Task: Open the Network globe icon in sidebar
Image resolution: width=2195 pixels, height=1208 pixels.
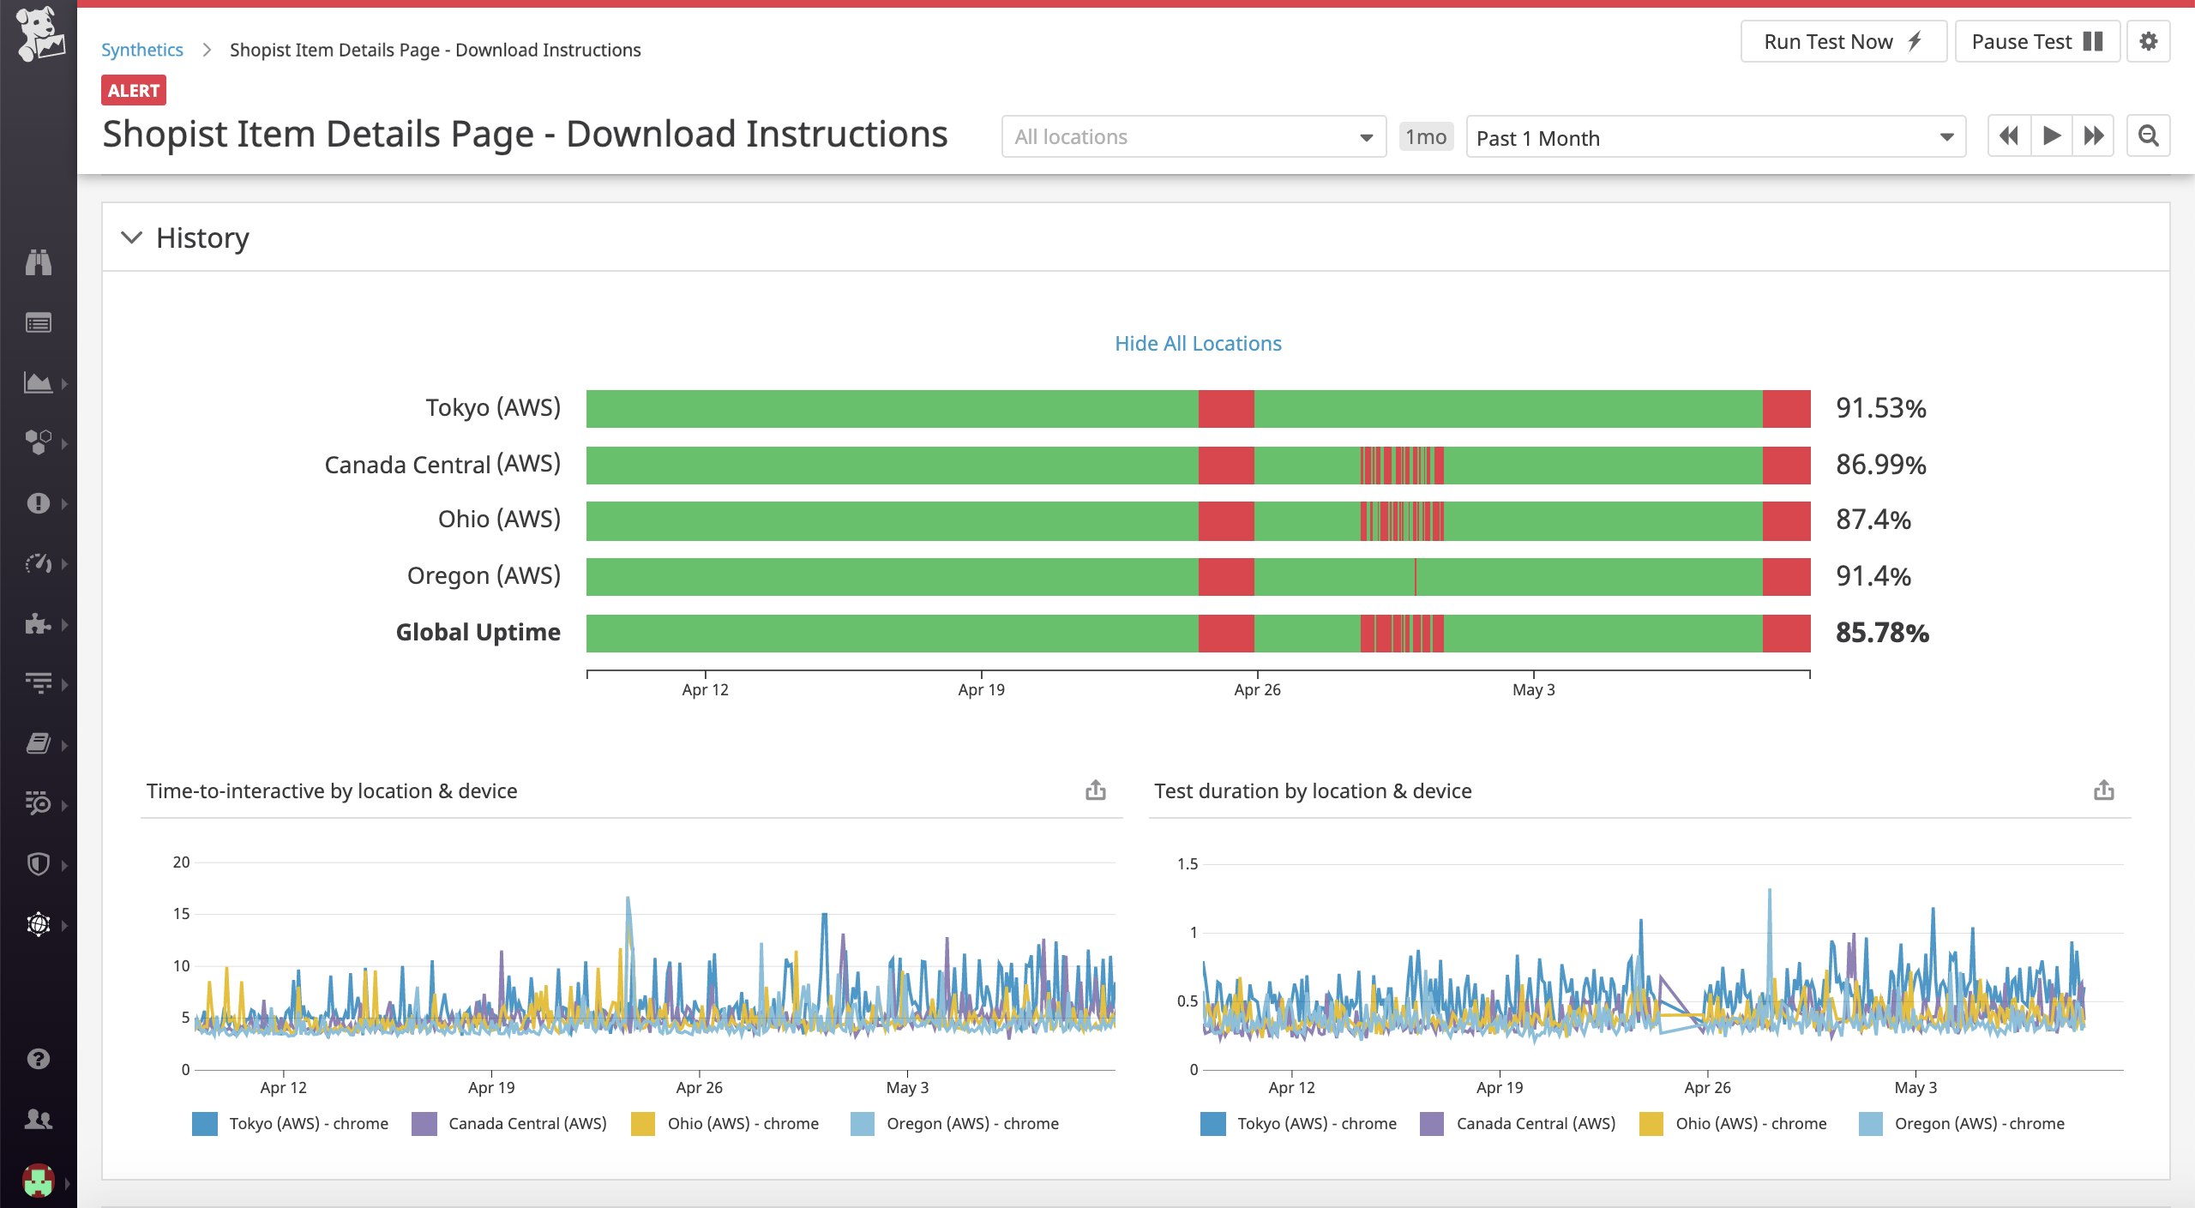Action: (x=38, y=924)
